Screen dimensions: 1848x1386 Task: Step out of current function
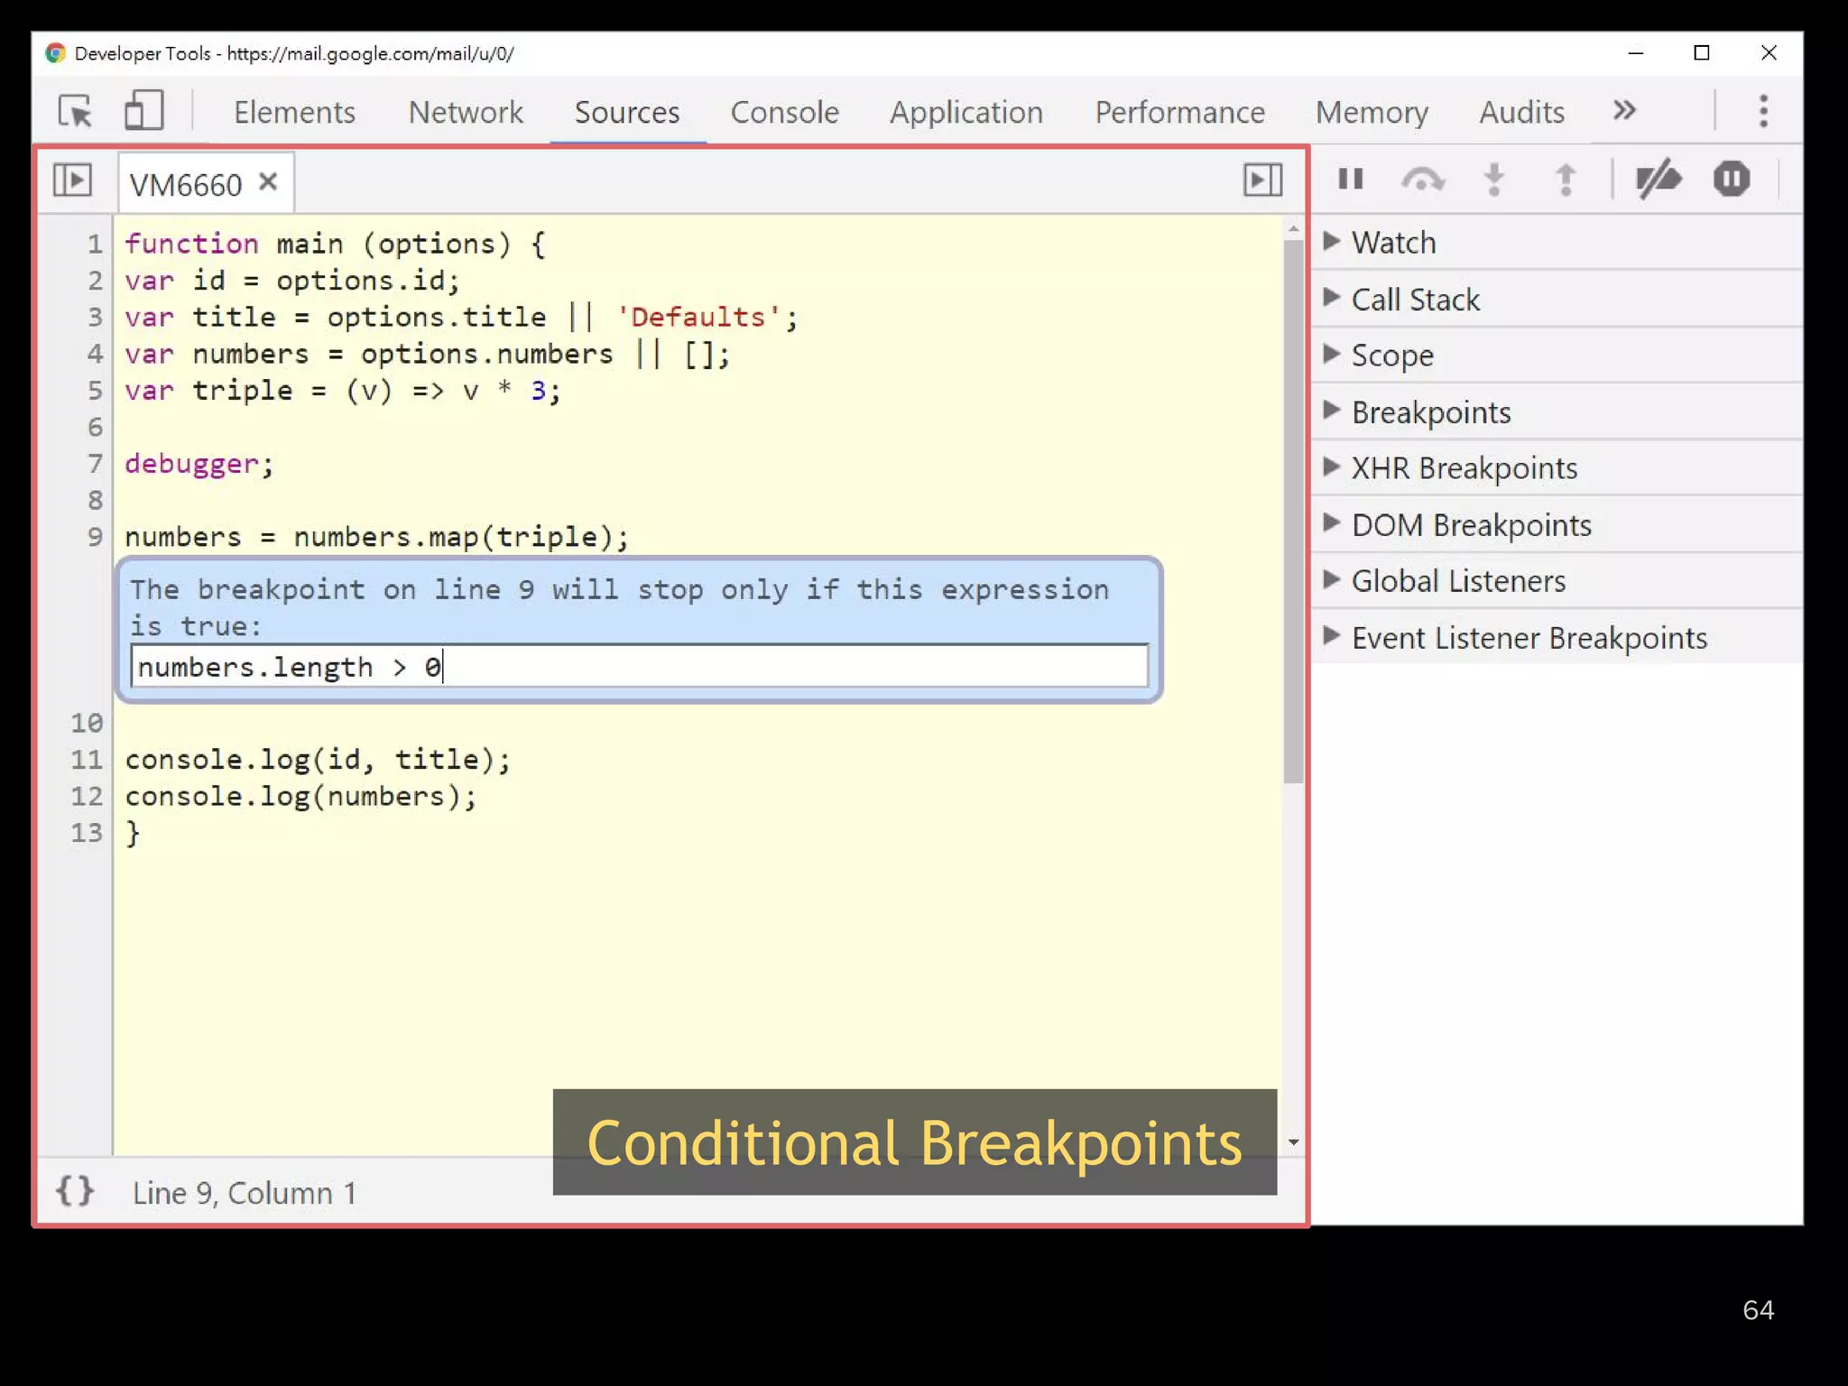pyautogui.click(x=1566, y=180)
